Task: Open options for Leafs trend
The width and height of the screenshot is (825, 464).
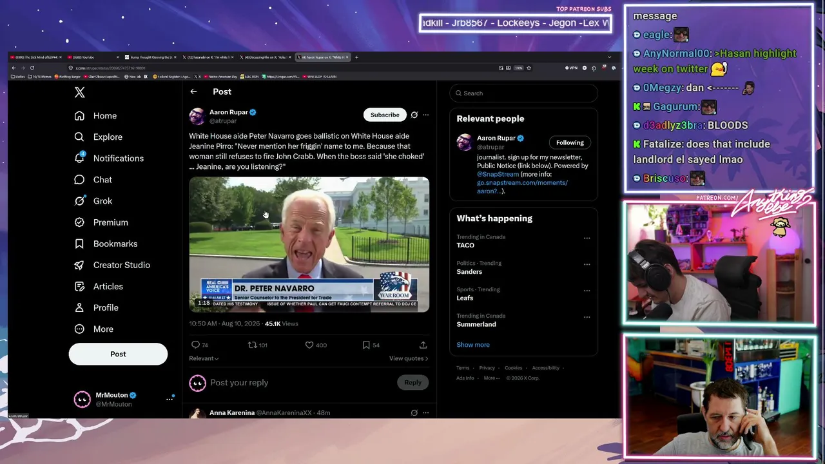Action: 587,291
